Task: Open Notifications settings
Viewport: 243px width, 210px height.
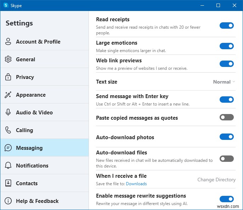Action: [45, 165]
